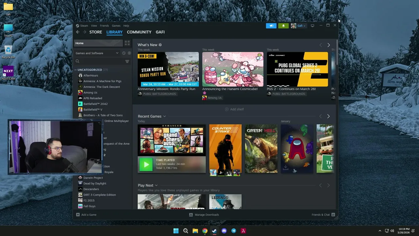Viewport: 419px width, 236px height.
Task: Enter Big Picture mode via monitor icon
Action: click(x=312, y=26)
